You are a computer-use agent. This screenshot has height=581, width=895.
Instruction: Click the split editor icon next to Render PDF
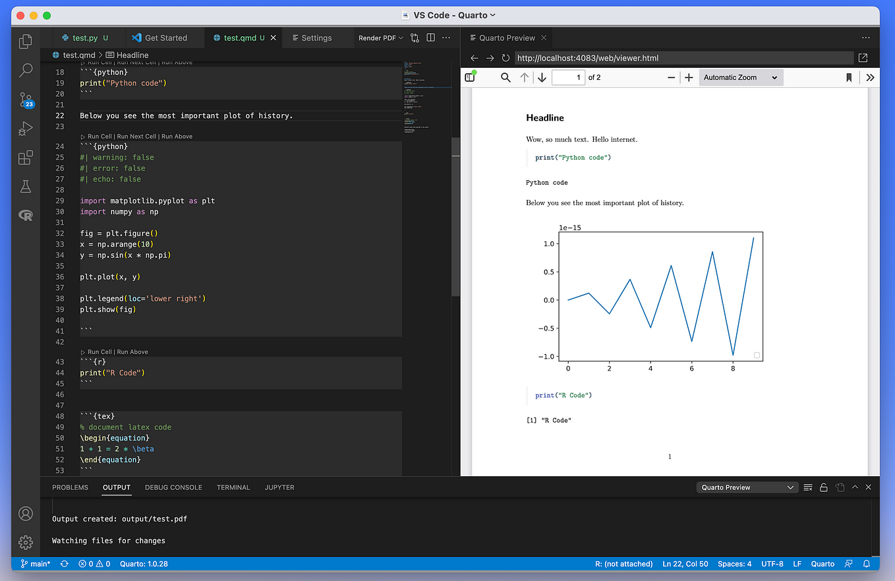430,38
